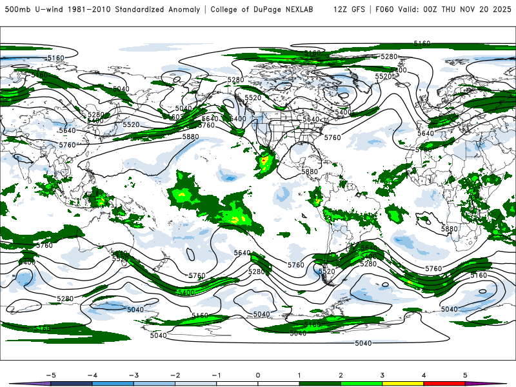Click the colorbar tick label '-4'

coord(92,375)
